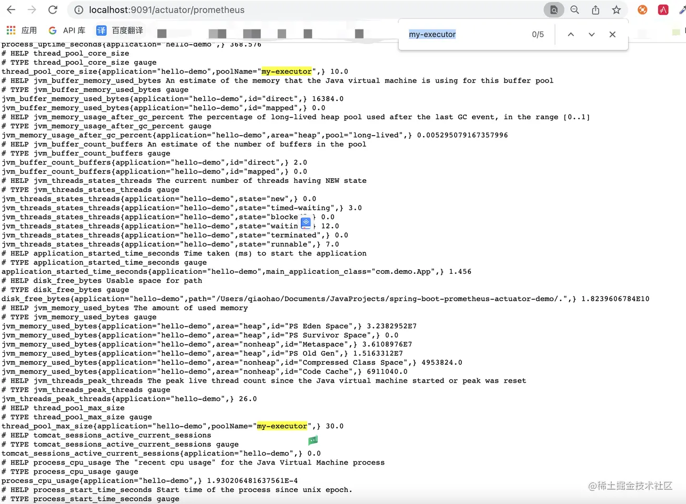Bookmark this page using the star icon
686x504 pixels.
pos(616,9)
